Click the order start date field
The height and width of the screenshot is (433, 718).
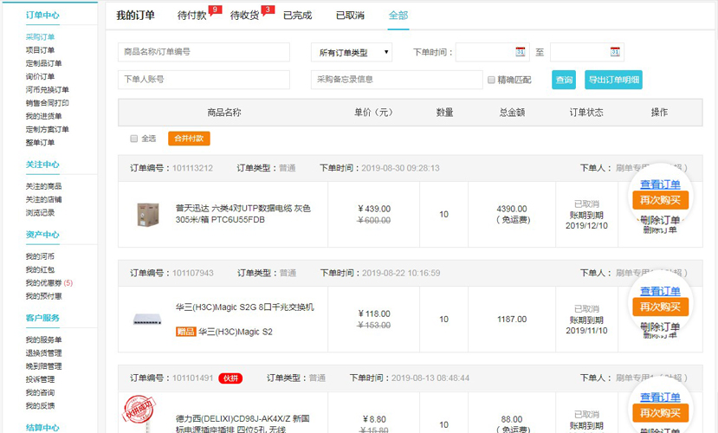[x=493, y=52]
